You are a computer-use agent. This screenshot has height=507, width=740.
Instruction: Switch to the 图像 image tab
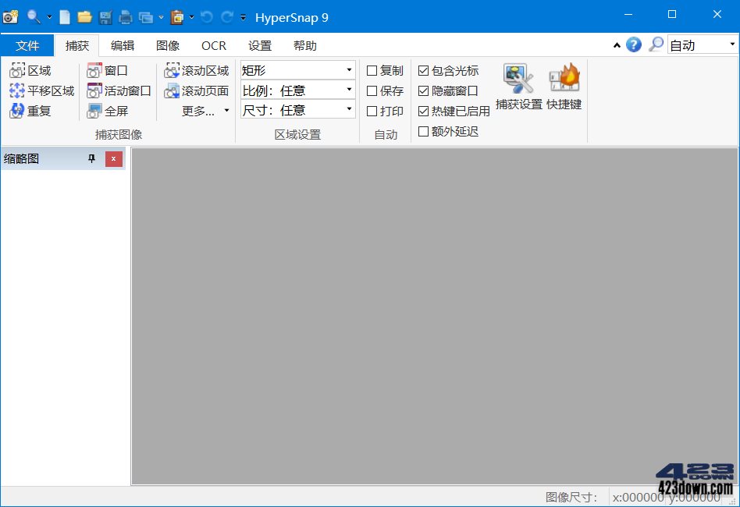coord(168,45)
